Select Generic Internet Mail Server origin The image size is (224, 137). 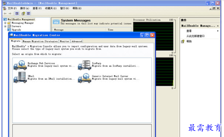(x=108, y=77)
